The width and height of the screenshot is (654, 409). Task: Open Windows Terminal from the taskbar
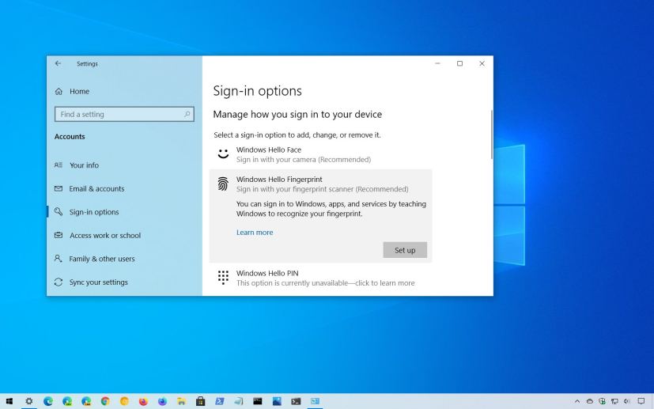[296, 402]
